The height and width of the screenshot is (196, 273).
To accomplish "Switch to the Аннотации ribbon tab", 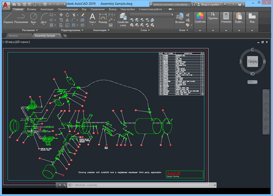I will click(x=47, y=9).
